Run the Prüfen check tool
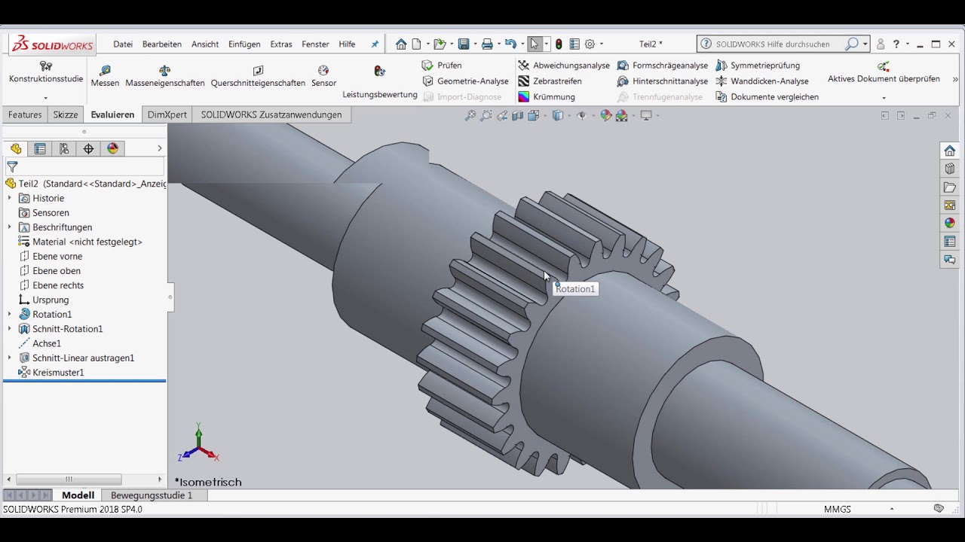 pyautogui.click(x=443, y=65)
